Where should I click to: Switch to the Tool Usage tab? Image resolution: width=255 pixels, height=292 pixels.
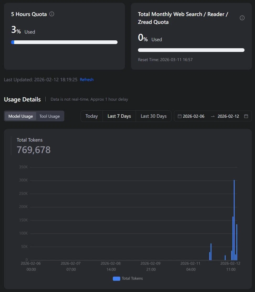(x=50, y=116)
